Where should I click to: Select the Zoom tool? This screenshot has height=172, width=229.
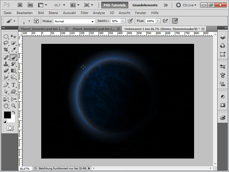(x=13, y=106)
